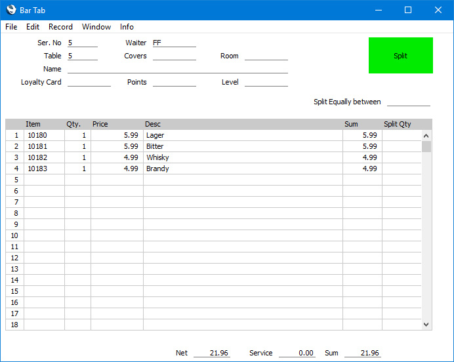Open the Window menu
Viewport: 454px width, 362px height.
[x=96, y=27]
